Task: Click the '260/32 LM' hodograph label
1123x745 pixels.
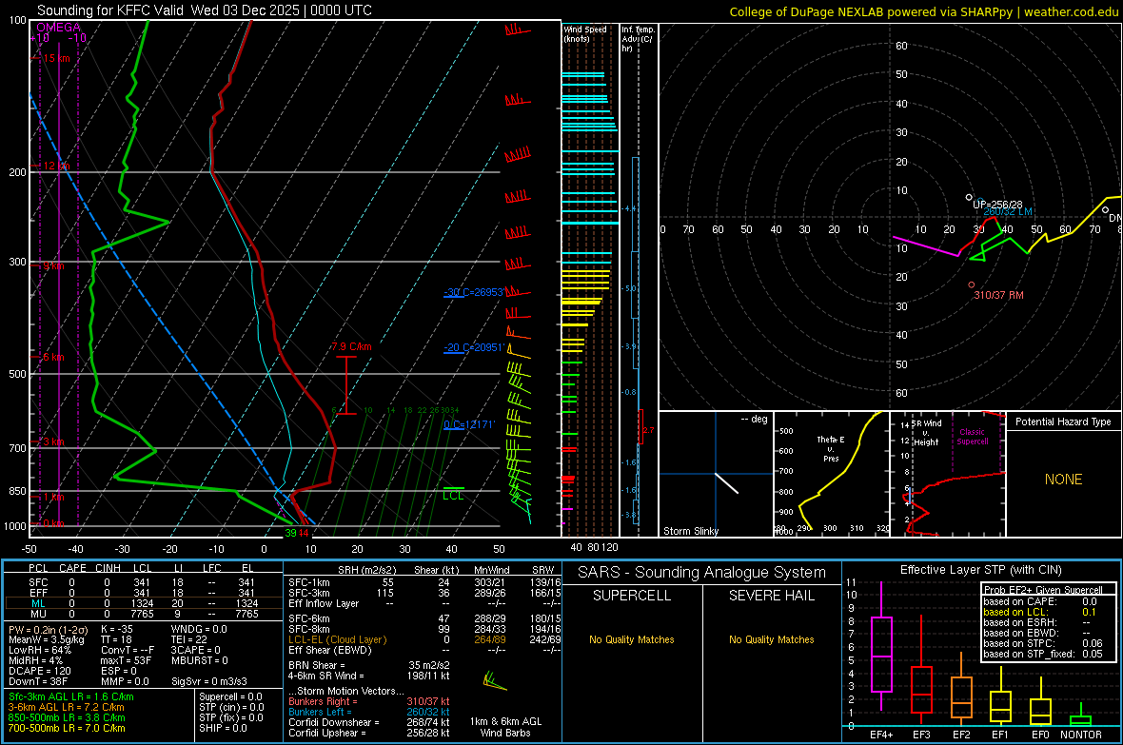Action: [1008, 212]
